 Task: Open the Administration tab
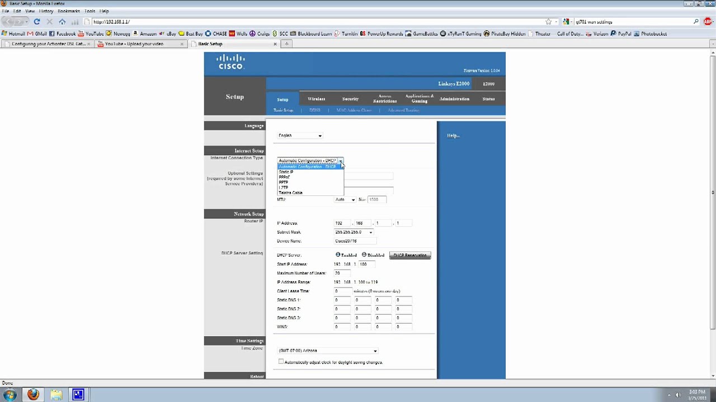pyautogui.click(x=454, y=99)
